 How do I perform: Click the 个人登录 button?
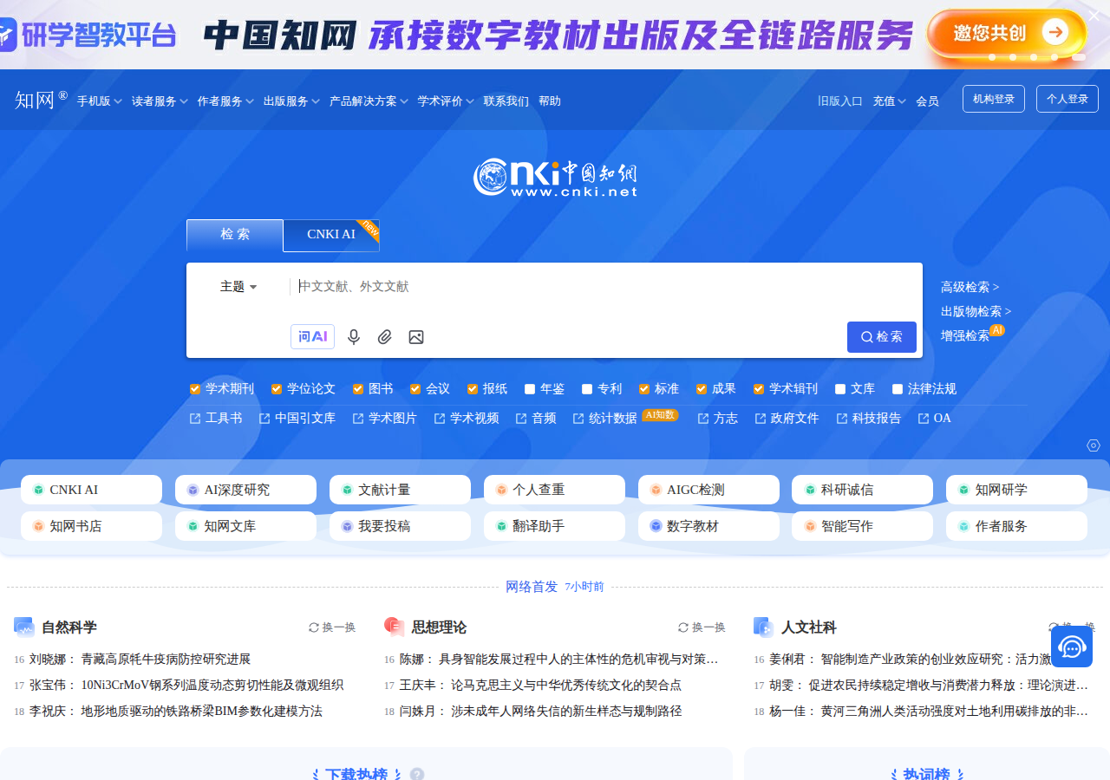point(1068,99)
